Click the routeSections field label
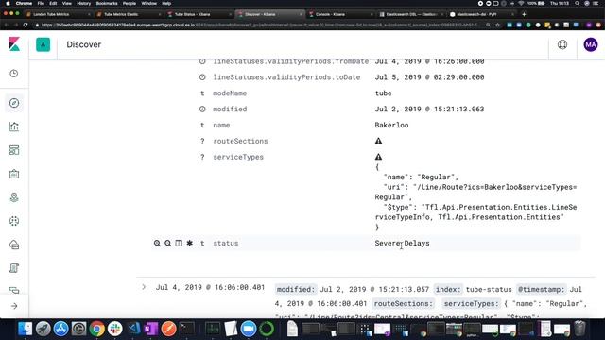 click(240, 141)
